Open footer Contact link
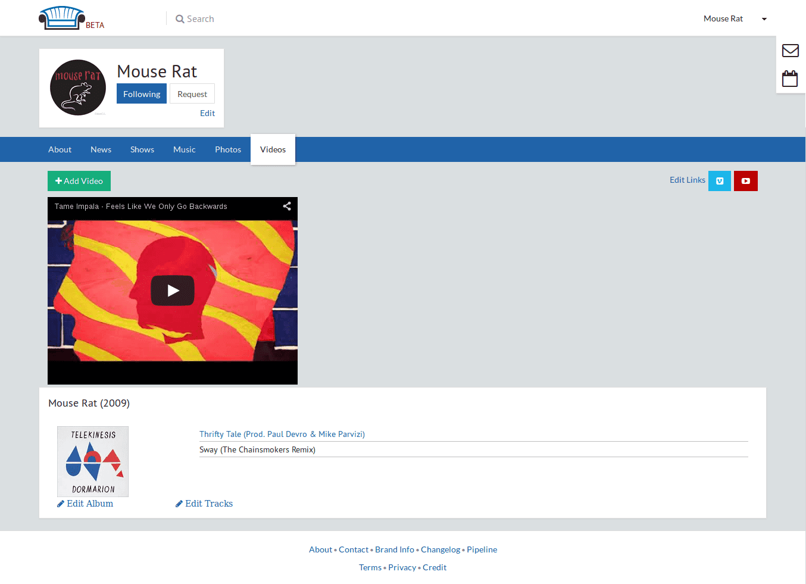 coord(354,549)
